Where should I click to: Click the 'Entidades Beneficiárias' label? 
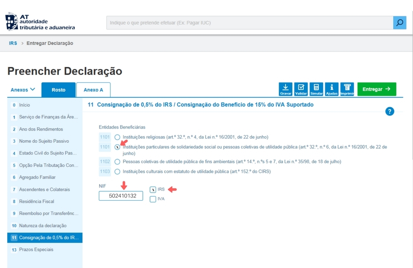[x=122, y=127]
